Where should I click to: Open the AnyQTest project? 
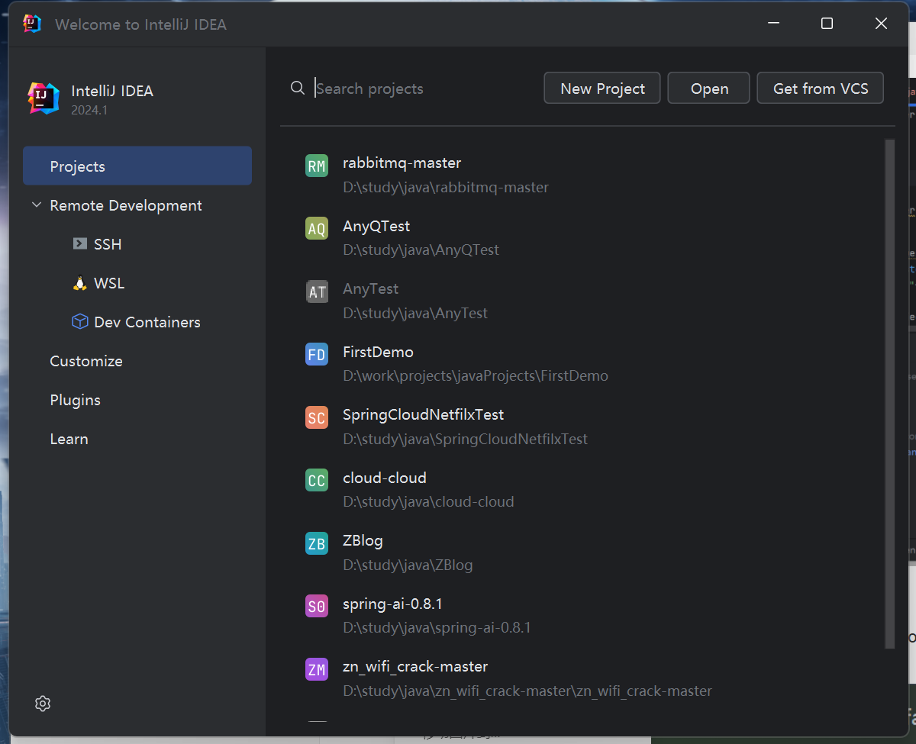pos(376,226)
